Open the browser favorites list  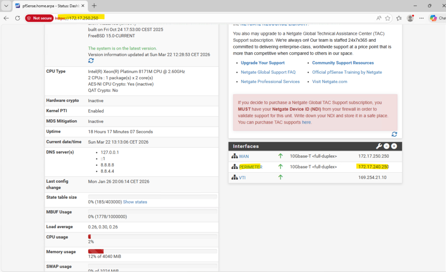point(399,18)
